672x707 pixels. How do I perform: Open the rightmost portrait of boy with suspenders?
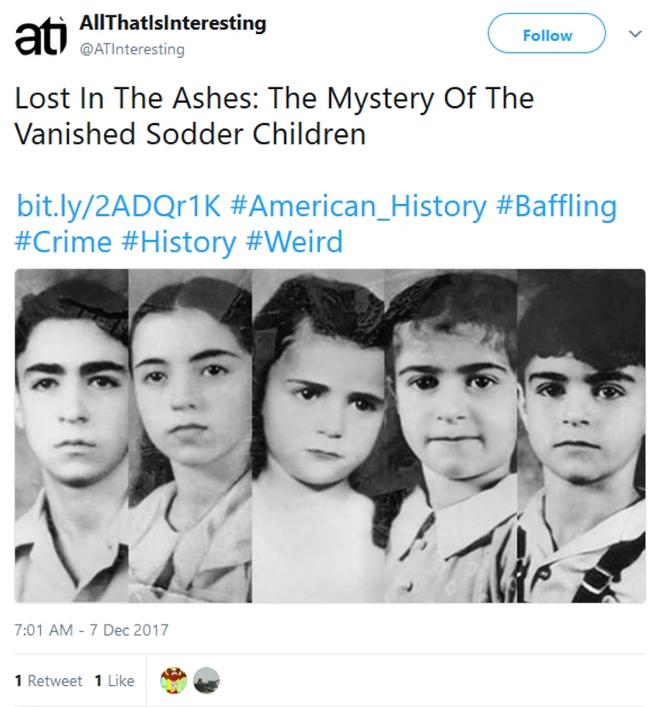point(582,435)
